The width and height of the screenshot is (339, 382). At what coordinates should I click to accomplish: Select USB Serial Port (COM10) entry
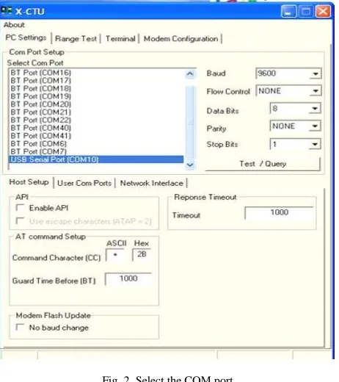click(96, 159)
